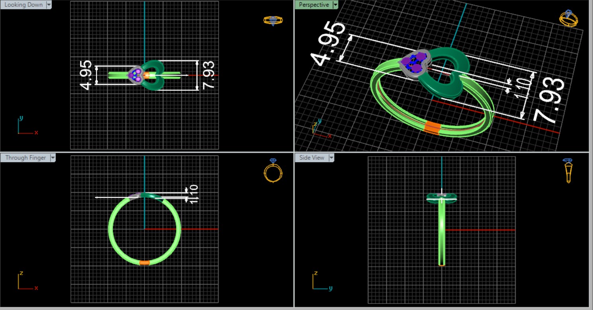Screen dimensions: 593x310
Task: Click the Side View viewport title
Action: 312,158
